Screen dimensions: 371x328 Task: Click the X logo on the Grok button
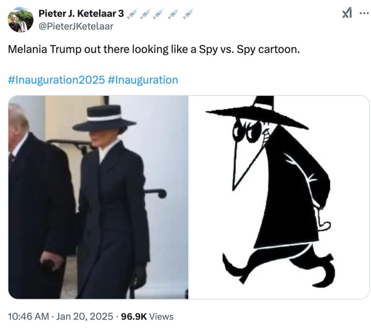click(347, 12)
